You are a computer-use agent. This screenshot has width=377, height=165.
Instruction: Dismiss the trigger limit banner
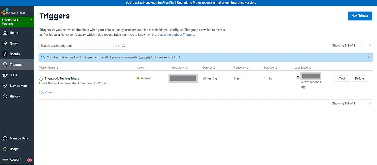[x=369, y=57]
